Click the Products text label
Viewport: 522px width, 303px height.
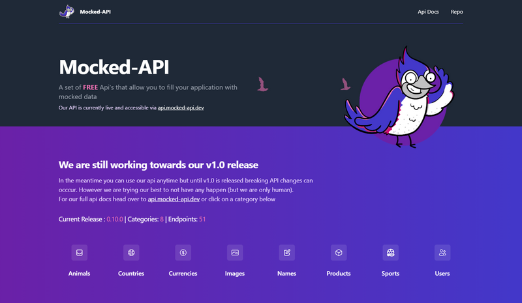pos(339,274)
